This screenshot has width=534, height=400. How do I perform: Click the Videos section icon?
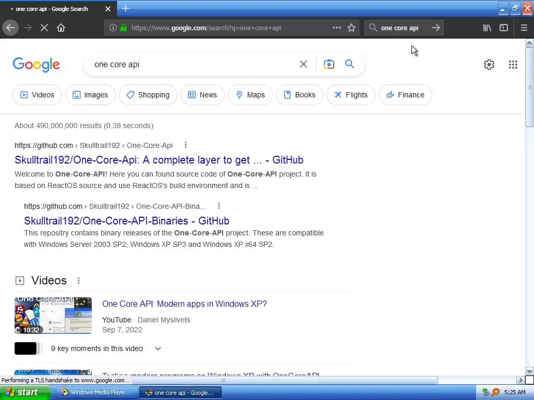pos(20,281)
